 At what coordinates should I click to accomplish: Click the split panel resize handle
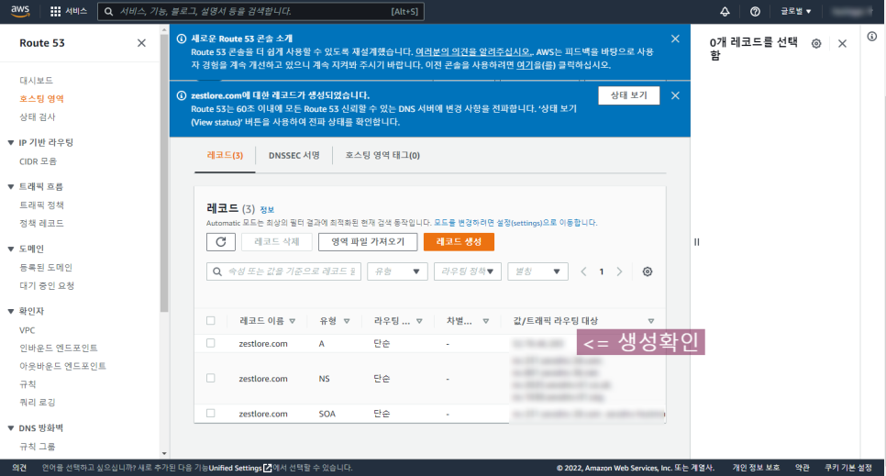click(x=697, y=242)
